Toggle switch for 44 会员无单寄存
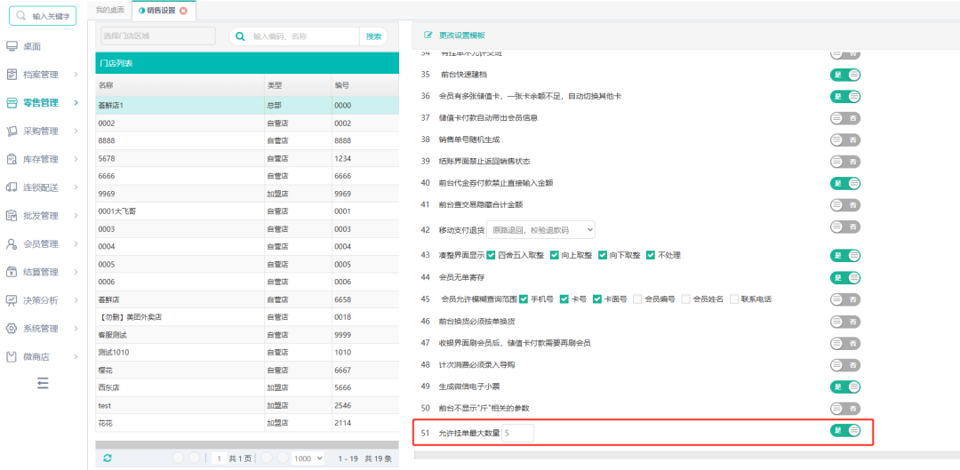The height and width of the screenshot is (470, 960). click(845, 277)
